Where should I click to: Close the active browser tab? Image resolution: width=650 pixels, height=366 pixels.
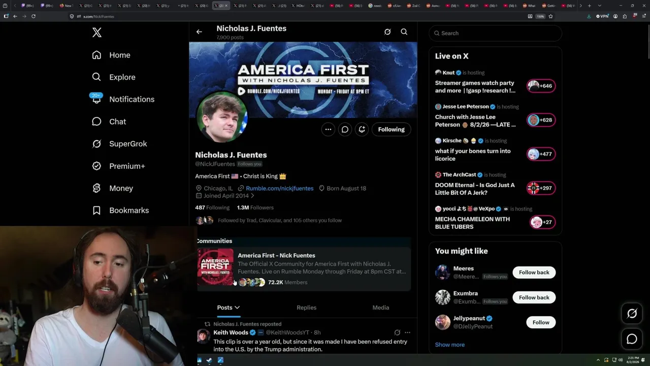click(x=226, y=6)
